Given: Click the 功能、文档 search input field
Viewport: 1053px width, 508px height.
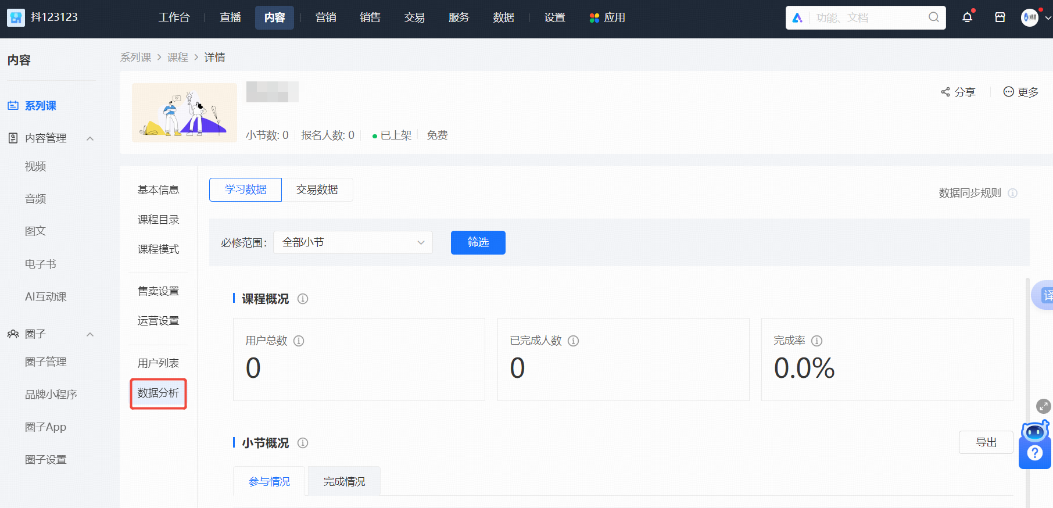Looking at the screenshot, I should [x=866, y=17].
